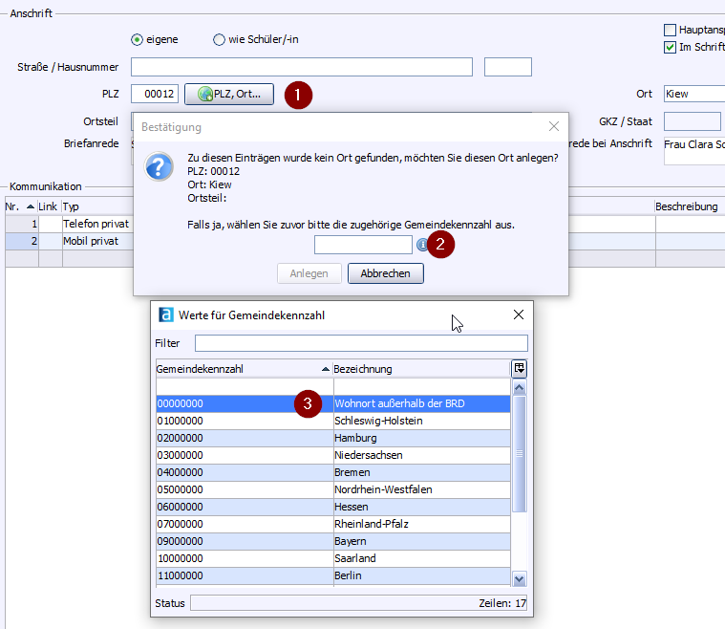
Task: Click the PLZ, Ort... lookup button
Action: click(x=228, y=94)
